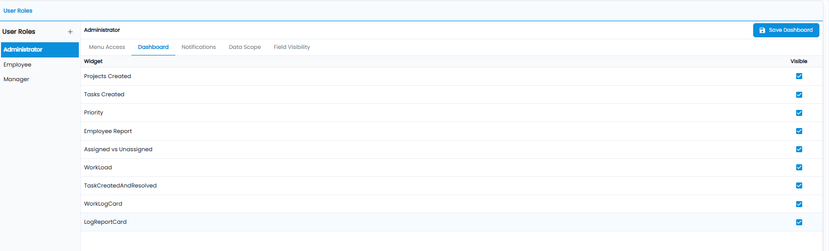Toggle TaskCreatedAndResolved visible checkbox
The height and width of the screenshot is (251, 829).
pyautogui.click(x=799, y=185)
